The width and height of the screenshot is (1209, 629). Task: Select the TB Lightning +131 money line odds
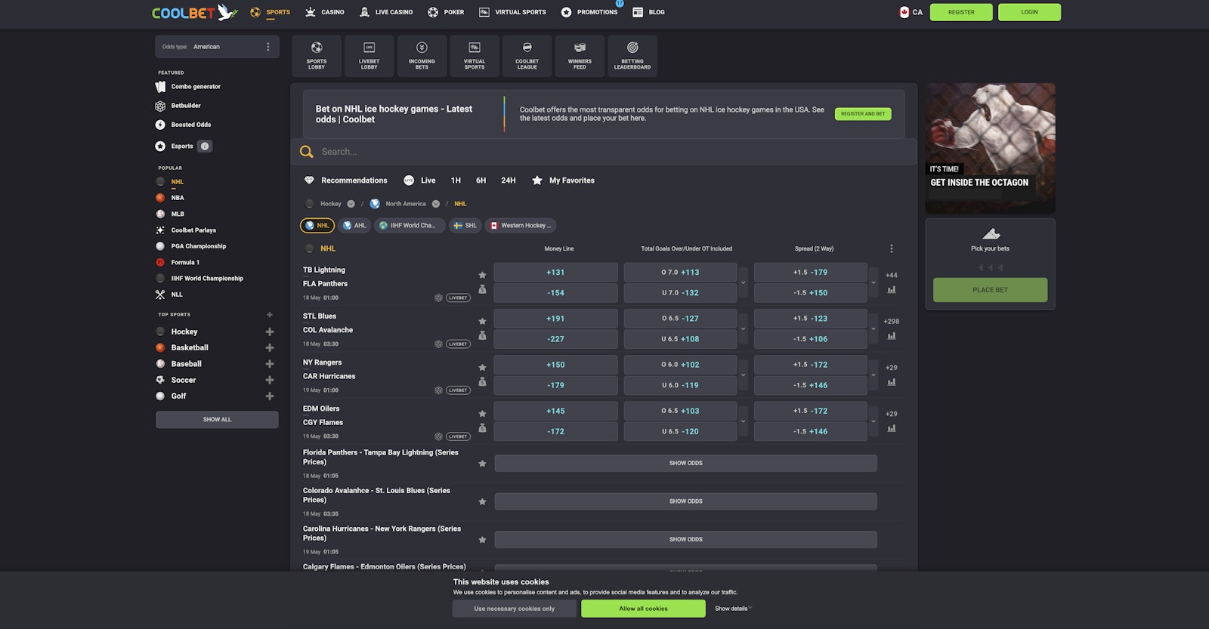[555, 273]
